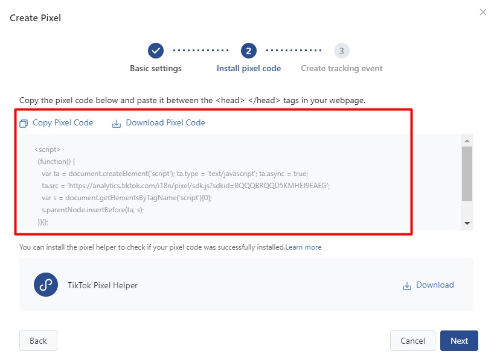Click the download icon for Pixel Helper
The image size is (497, 360).
[407, 286]
